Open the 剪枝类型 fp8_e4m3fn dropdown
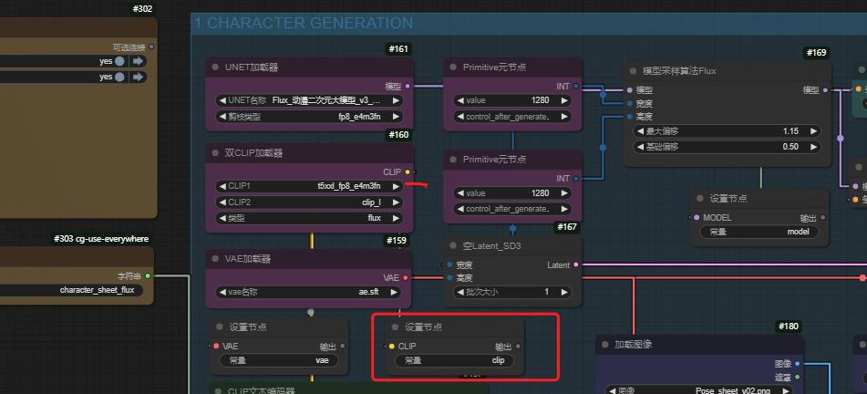The height and width of the screenshot is (394, 867). click(309, 116)
